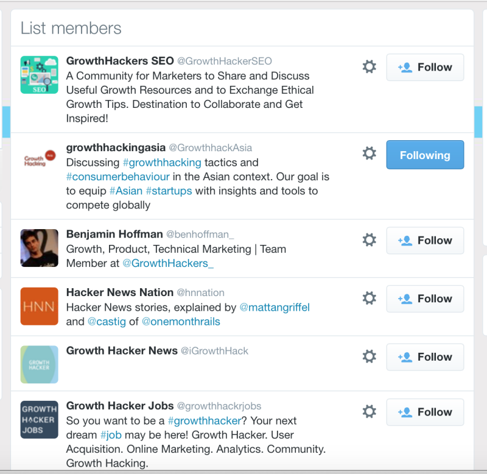The width and height of the screenshot is (487, 474).
Task: Open gear menu for growthhackingasia
Action: click(x=370, y=154)
